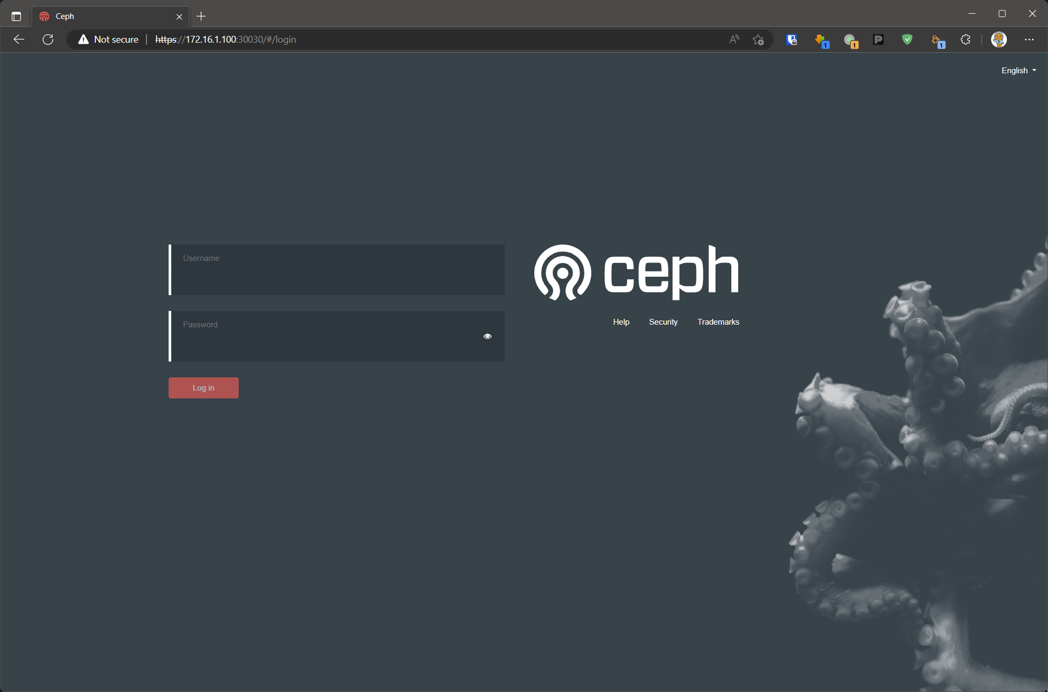Viewport: 1048px width, 692px height.
Task: Click the grey circle extension with badge
Action: point(850,40)
